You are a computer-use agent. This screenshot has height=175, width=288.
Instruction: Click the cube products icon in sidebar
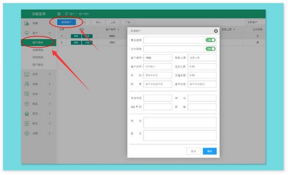(27, 104)
